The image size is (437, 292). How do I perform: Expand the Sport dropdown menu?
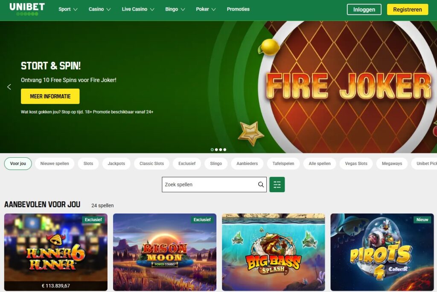pyautogui.click(x=68, y=9)
